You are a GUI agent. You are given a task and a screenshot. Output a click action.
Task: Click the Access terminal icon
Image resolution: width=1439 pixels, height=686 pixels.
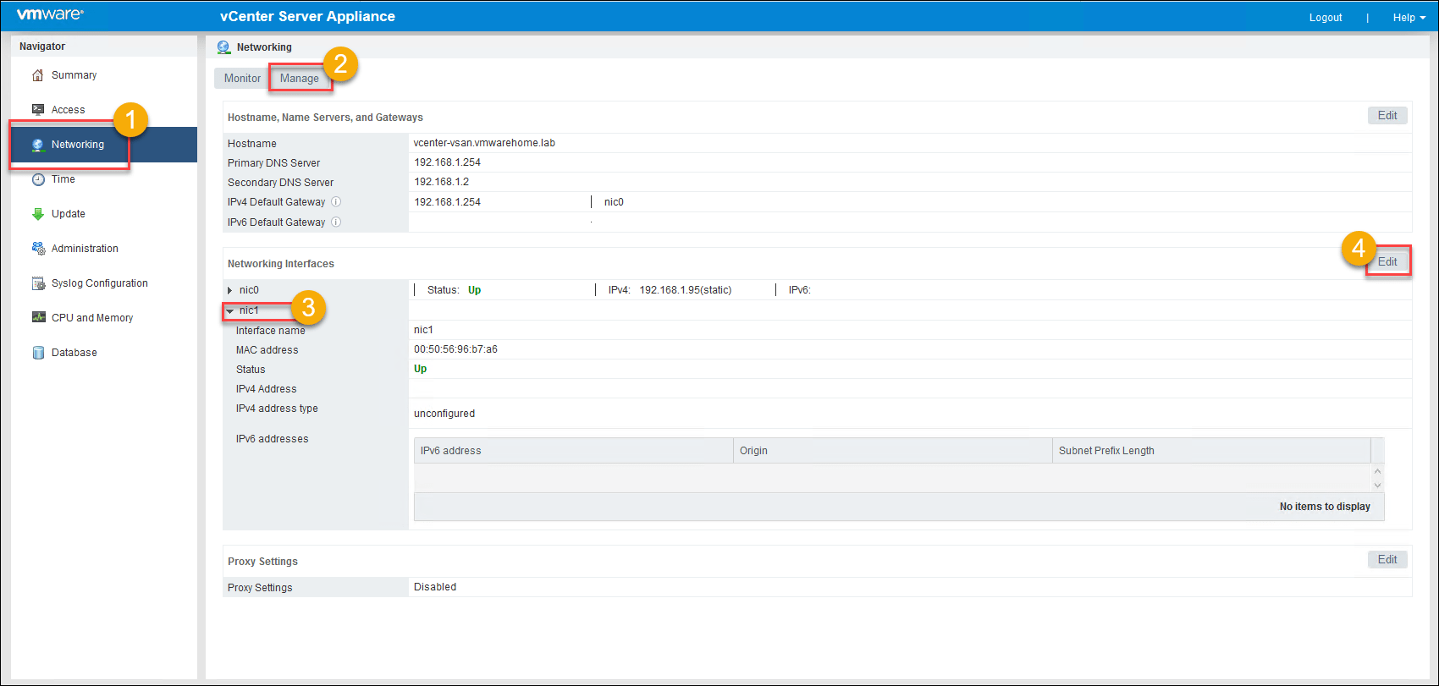37,110
